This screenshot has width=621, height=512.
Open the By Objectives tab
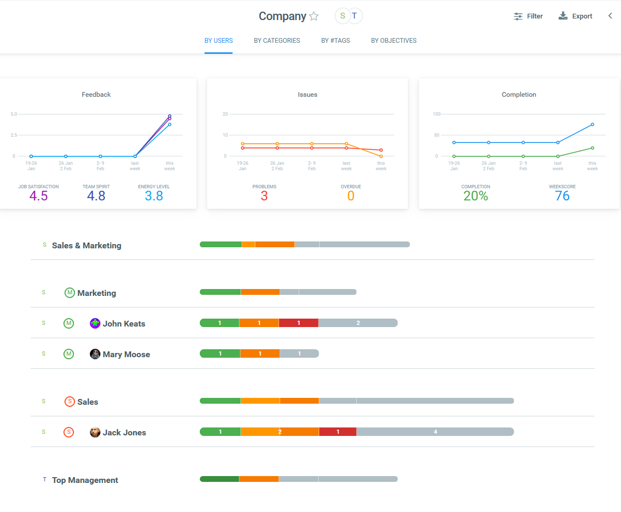(393, 41)
